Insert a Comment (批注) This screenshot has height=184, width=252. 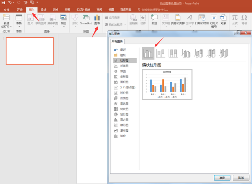(x=154, y=20)
